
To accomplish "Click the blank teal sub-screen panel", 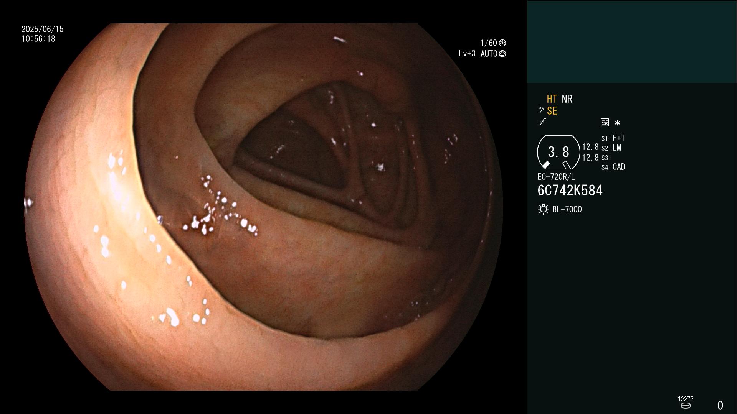I will [632, 41].
